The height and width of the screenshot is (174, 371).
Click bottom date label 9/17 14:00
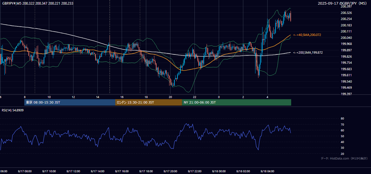(x=97, y=171)
